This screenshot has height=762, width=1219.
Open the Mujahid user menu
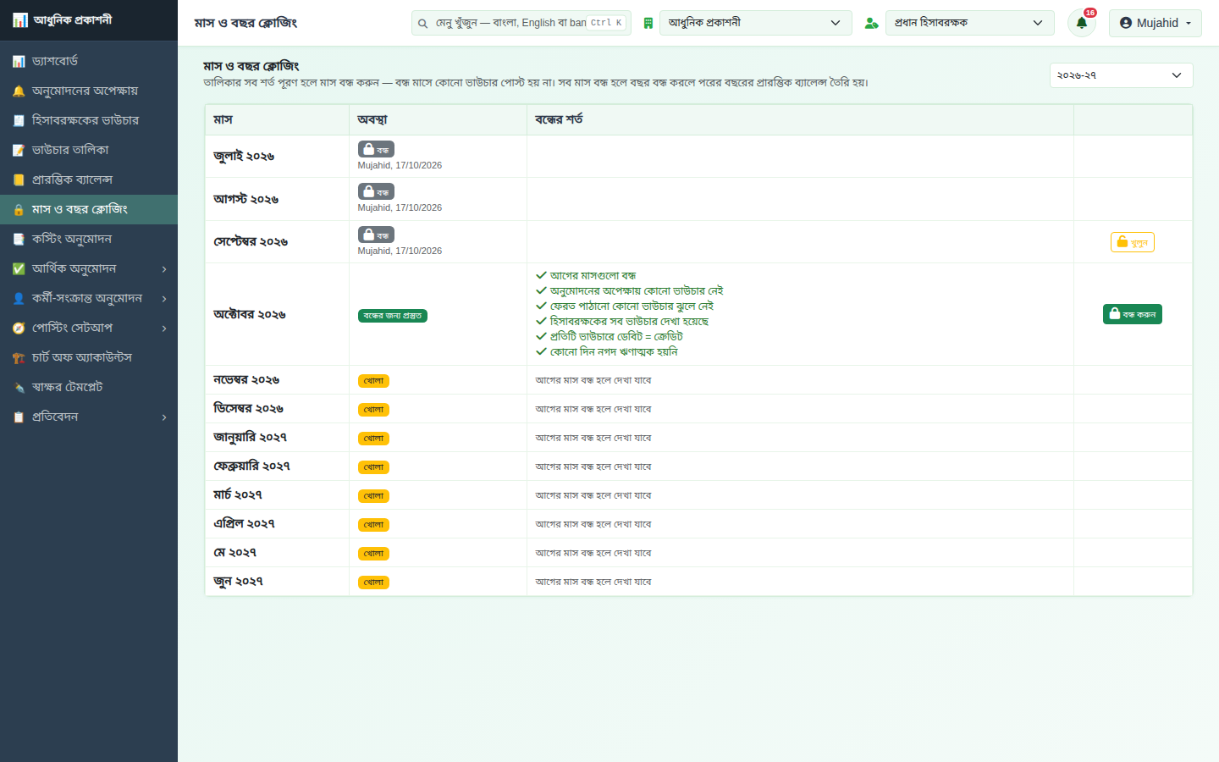tap(1156, 23)
